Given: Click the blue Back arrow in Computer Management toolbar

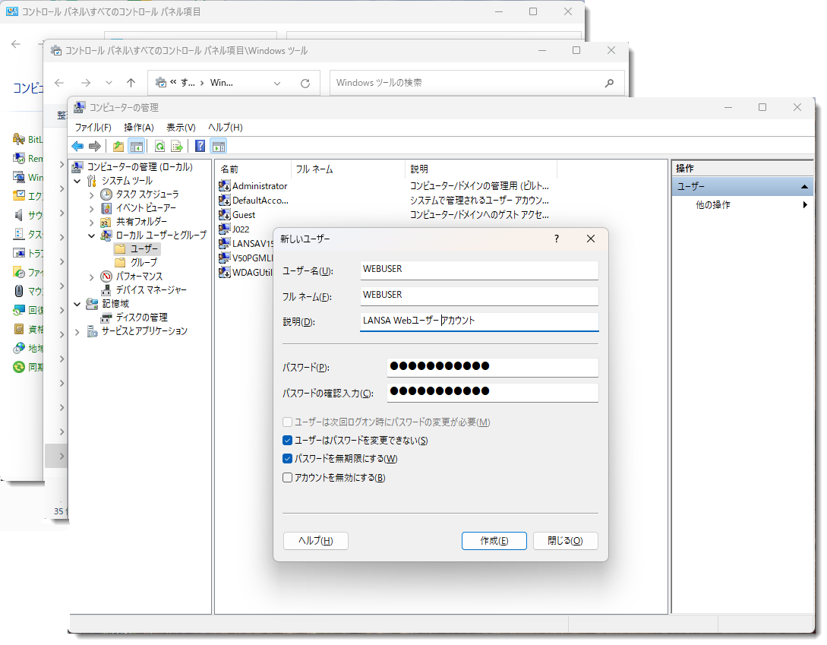Looking at the screenshot, I should (x=77, y=146).
